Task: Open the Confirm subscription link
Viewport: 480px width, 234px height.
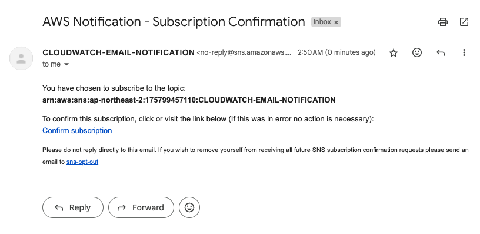Action: point(77,131)
